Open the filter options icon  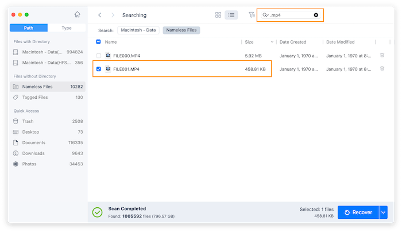click(x=252, y=15)
